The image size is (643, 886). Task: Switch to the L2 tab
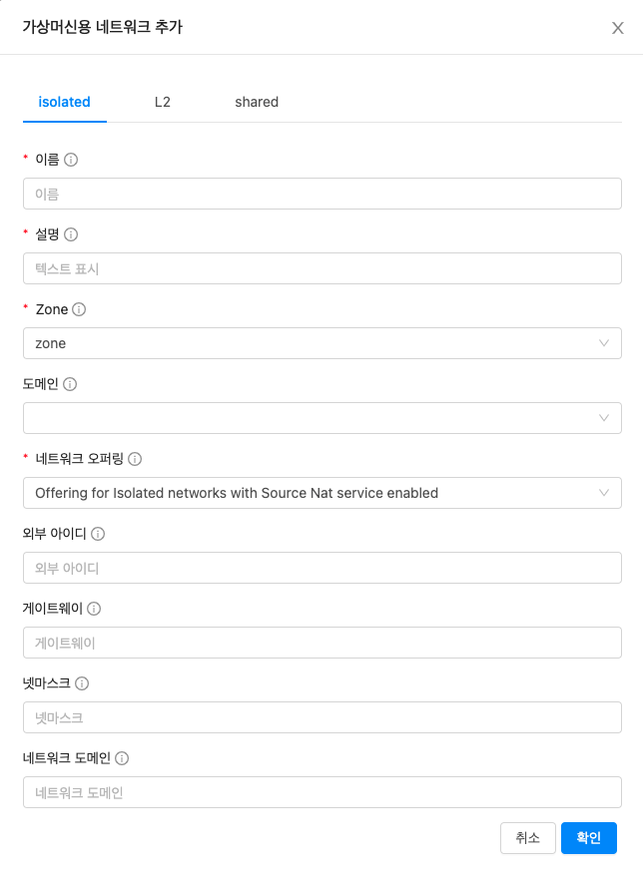click(163, 102)
